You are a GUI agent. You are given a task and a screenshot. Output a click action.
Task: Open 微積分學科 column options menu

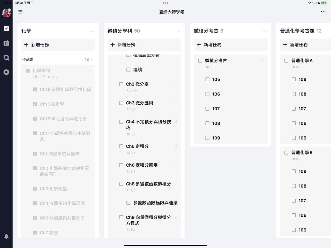pyautogui.click(x=178, y=31)
